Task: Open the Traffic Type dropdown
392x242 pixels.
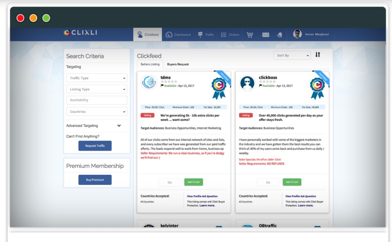Action: pyautogui.click(x=97, y=78)
